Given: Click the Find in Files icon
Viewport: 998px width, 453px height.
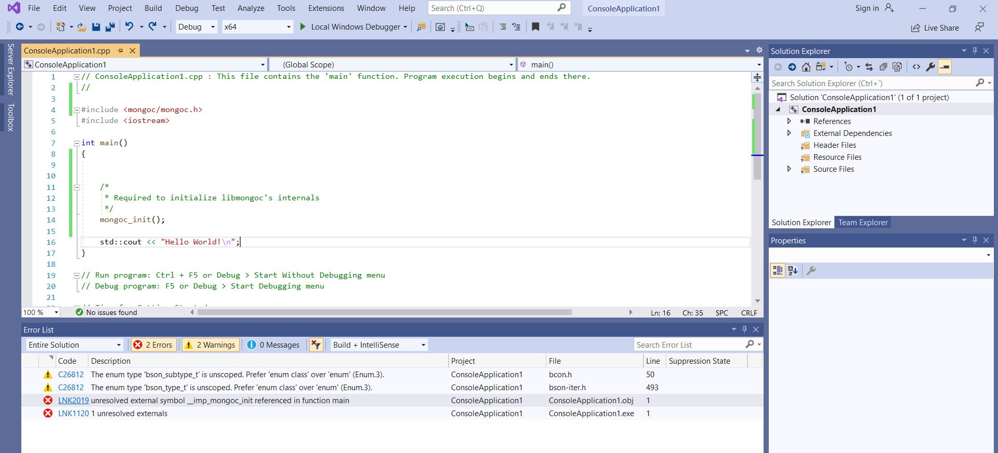Looking at the screenshot, I should (421, 27).
